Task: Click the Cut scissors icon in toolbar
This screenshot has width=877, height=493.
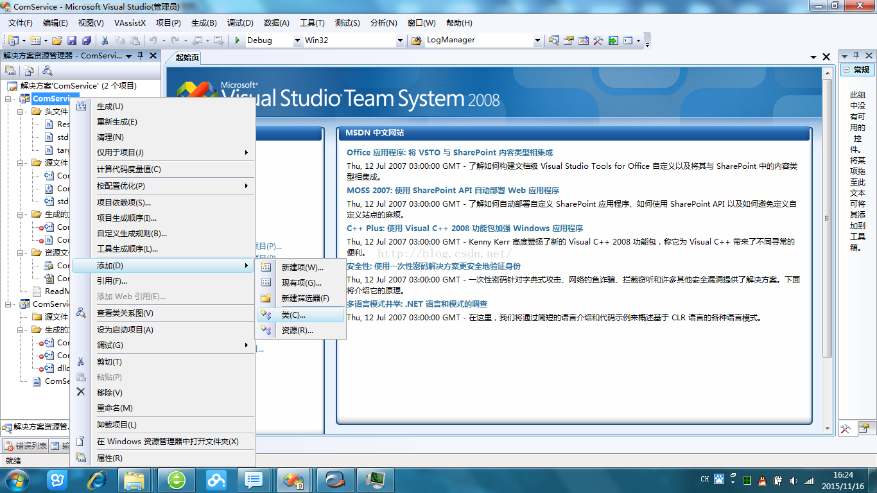Action: pyautogui.click(x=105, y=40)
